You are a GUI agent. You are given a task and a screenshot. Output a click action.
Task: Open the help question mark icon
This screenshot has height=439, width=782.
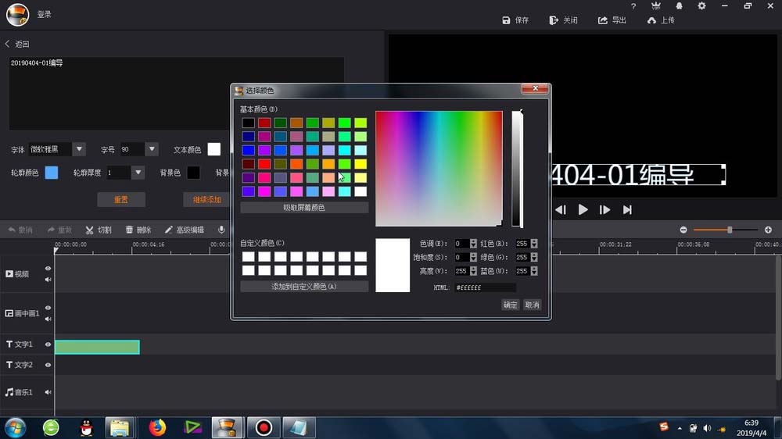pos(633,6)
